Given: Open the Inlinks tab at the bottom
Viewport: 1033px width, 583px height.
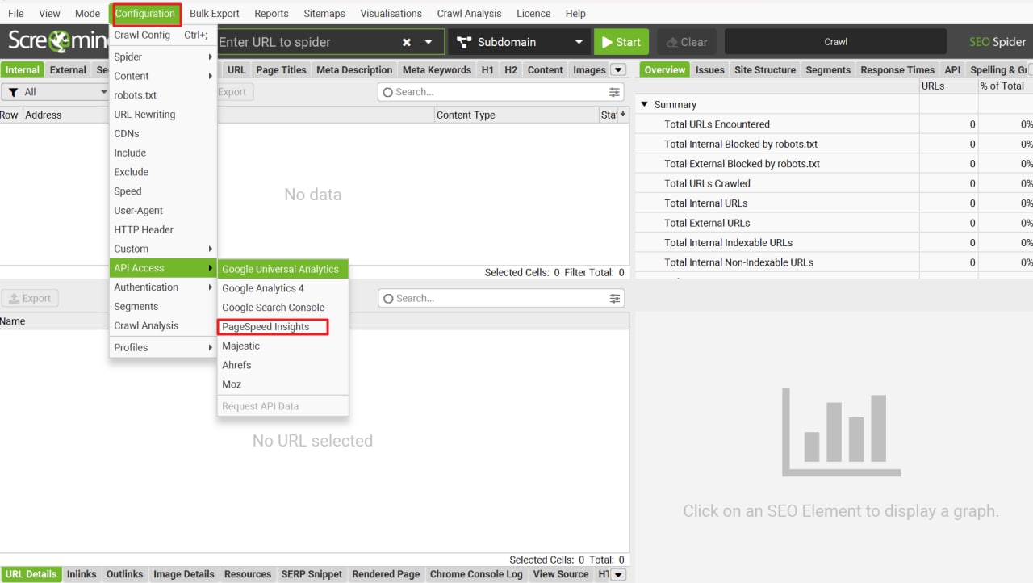Looking at the screenshot, I should (82, 574).
